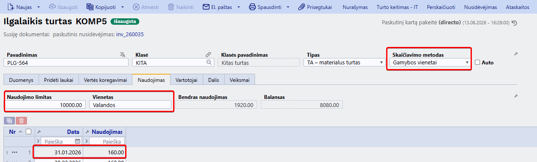Click the Perskaičiuoti button
This screenshot has height=162, width=537.
tap(441, 7)
